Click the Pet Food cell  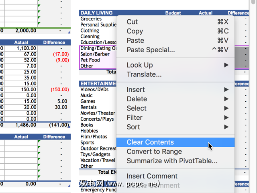click(90, 60)
